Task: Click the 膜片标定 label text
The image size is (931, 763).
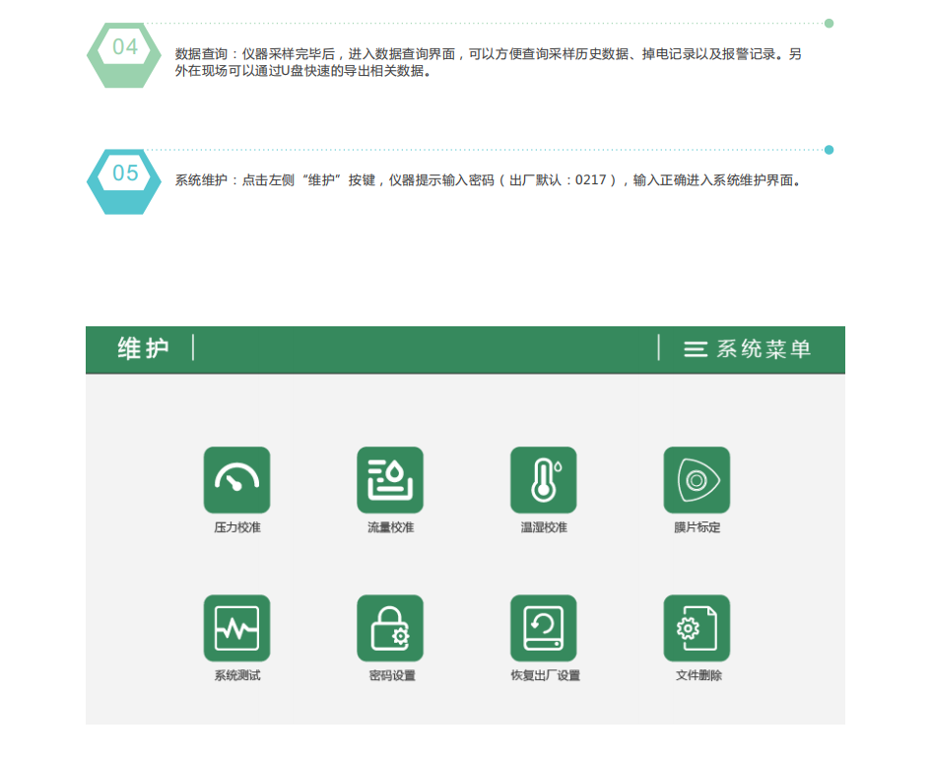Action: [697, 527]
